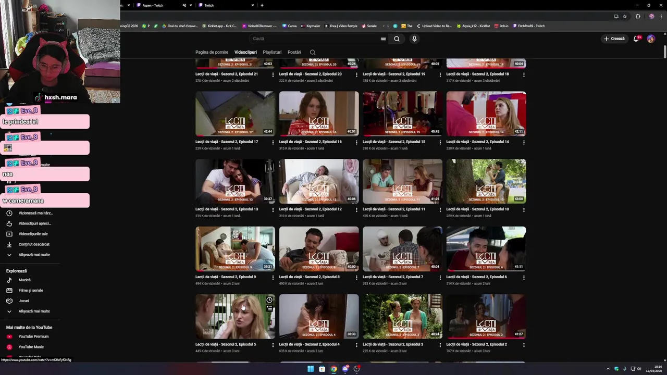Viewport: 667px width, 375px height.
Task: Play Sezonul 2 Episodul 12 thumbnail
Action: click(x=319, y=181)
